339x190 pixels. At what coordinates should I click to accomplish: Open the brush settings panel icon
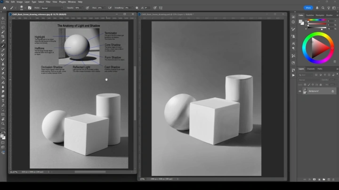pos(31,8)
